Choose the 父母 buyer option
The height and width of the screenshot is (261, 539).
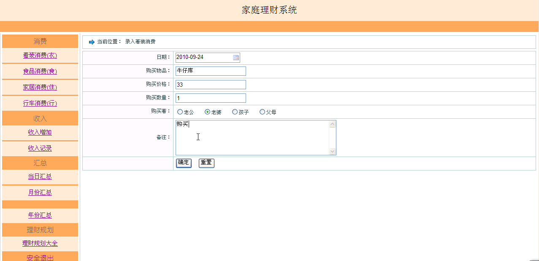click(x=263, y=112)
